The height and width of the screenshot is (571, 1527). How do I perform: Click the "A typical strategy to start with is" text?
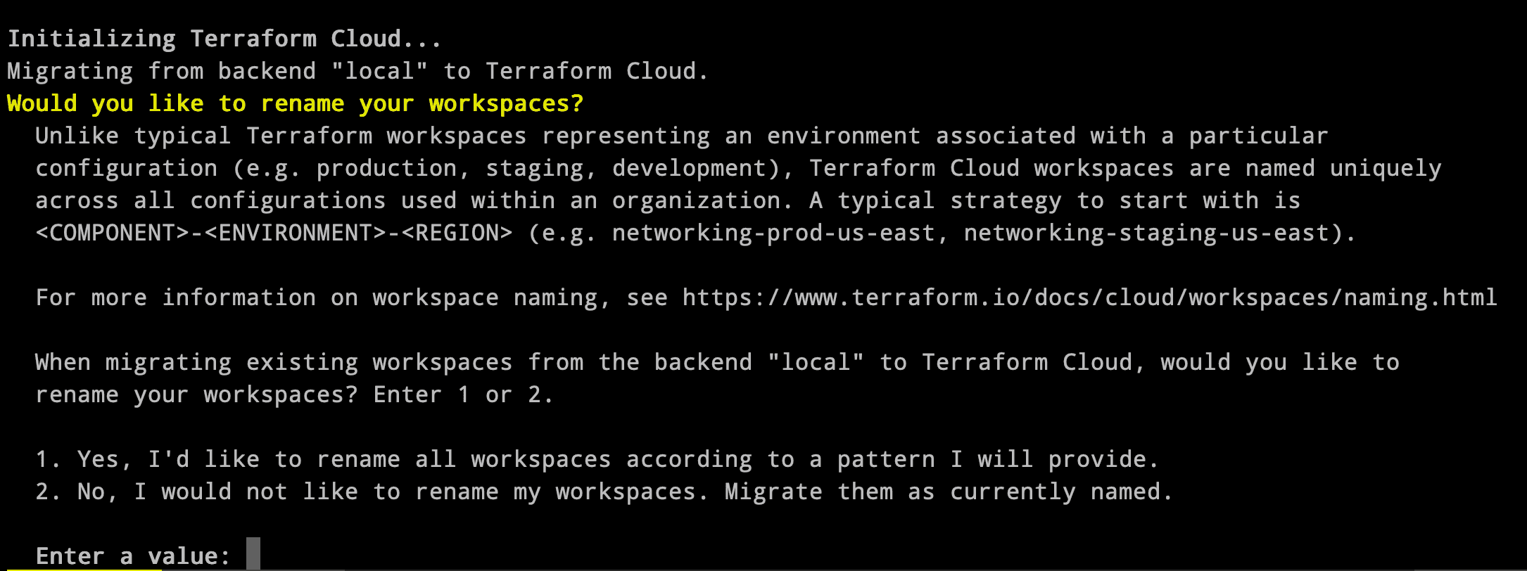(x=1054, y=201)
